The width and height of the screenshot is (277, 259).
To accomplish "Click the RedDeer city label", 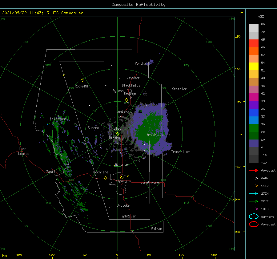I will tap(130, 93).
